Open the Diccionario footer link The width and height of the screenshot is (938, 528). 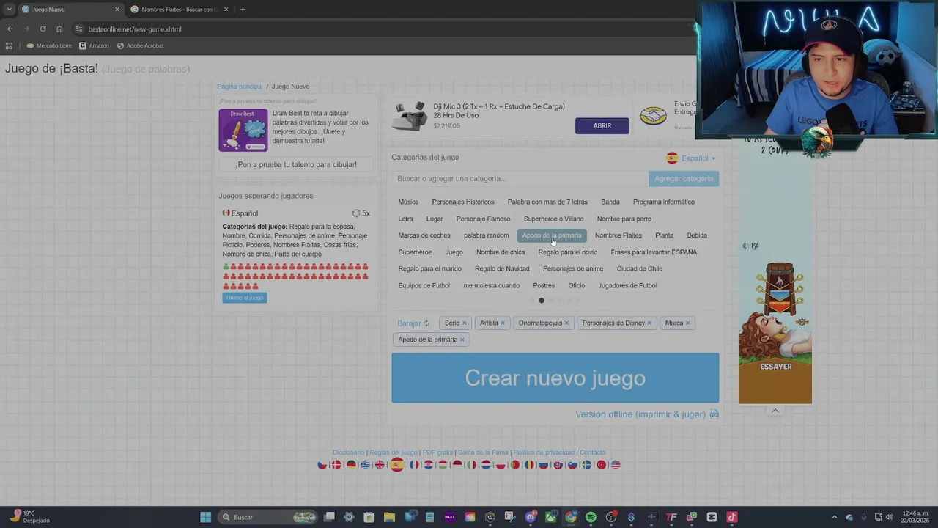coord(348,452)
